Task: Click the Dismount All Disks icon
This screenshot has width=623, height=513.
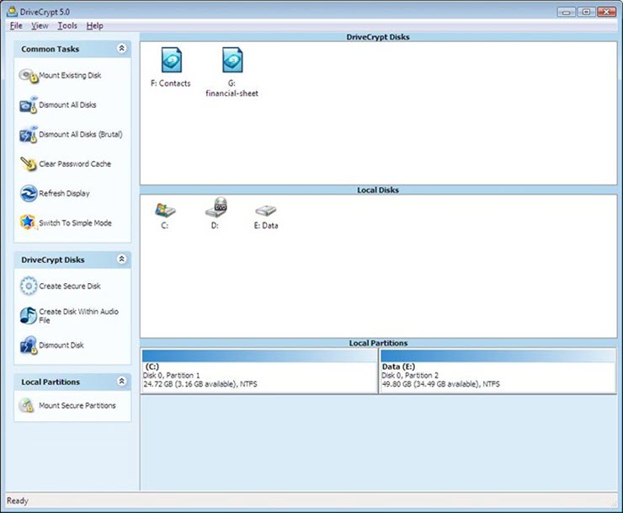Action: point(28,105)
